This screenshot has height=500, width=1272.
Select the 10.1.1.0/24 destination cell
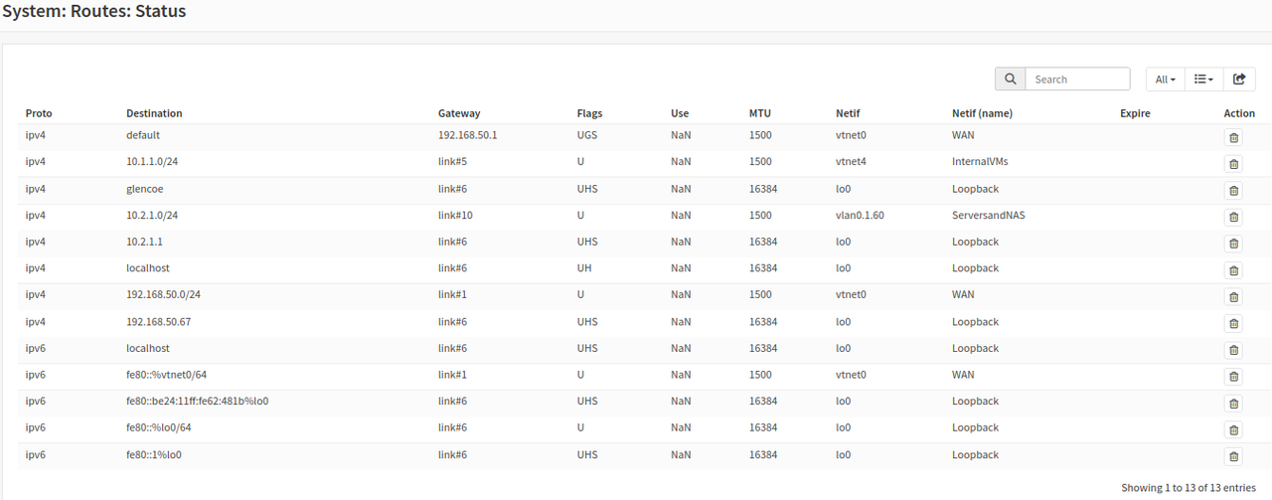[x=152, y=161]
